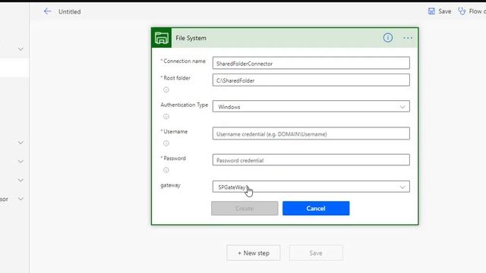Click the File System card title
Viewport: 486px width, 273px height.
click(191, 38)
